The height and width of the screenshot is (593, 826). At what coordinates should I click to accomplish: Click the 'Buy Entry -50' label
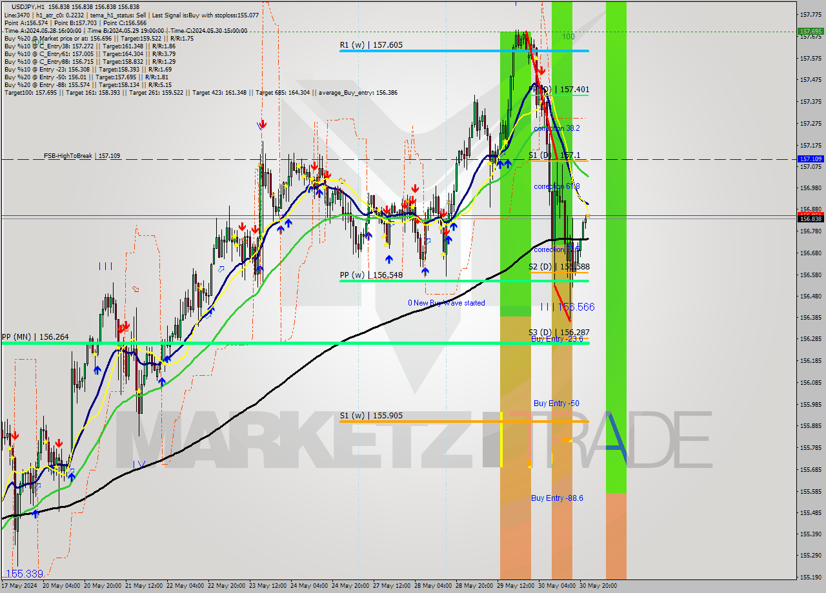(556, 403)
